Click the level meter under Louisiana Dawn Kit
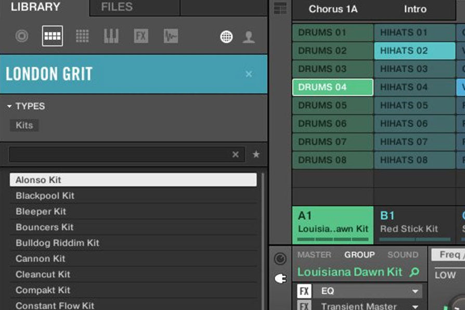 pyautogui.click(x=333, y=239)
